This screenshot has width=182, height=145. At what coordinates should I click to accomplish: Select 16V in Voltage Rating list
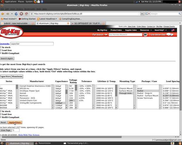(x=72, y=101)
